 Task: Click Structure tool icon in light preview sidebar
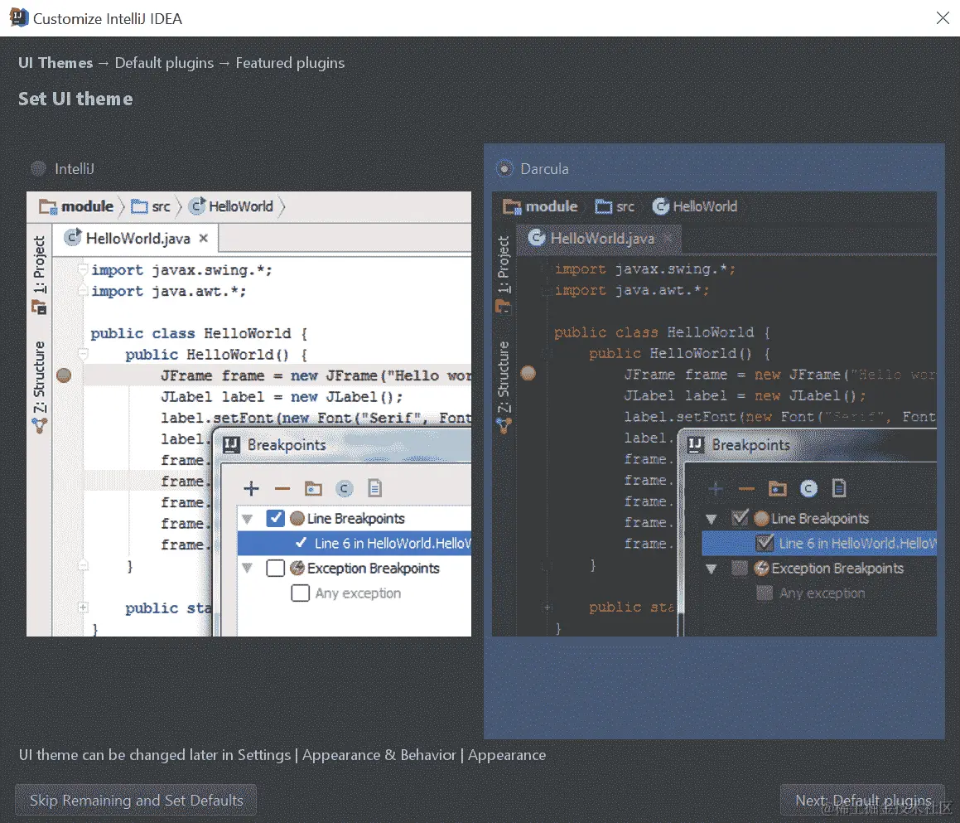click(39, 424)
